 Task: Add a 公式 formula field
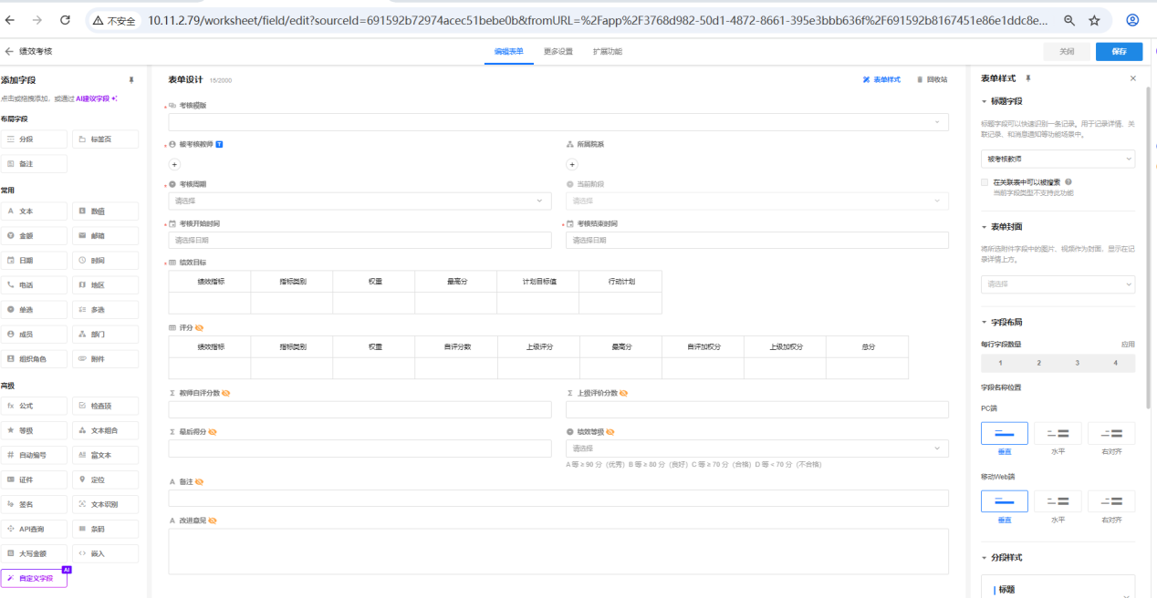point(35,406)
